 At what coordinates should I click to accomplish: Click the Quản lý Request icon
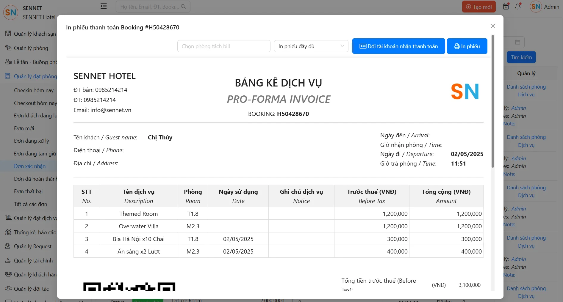(8, 246)
